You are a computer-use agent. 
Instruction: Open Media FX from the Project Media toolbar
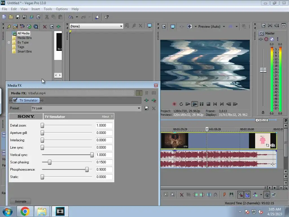click(58, 27)
